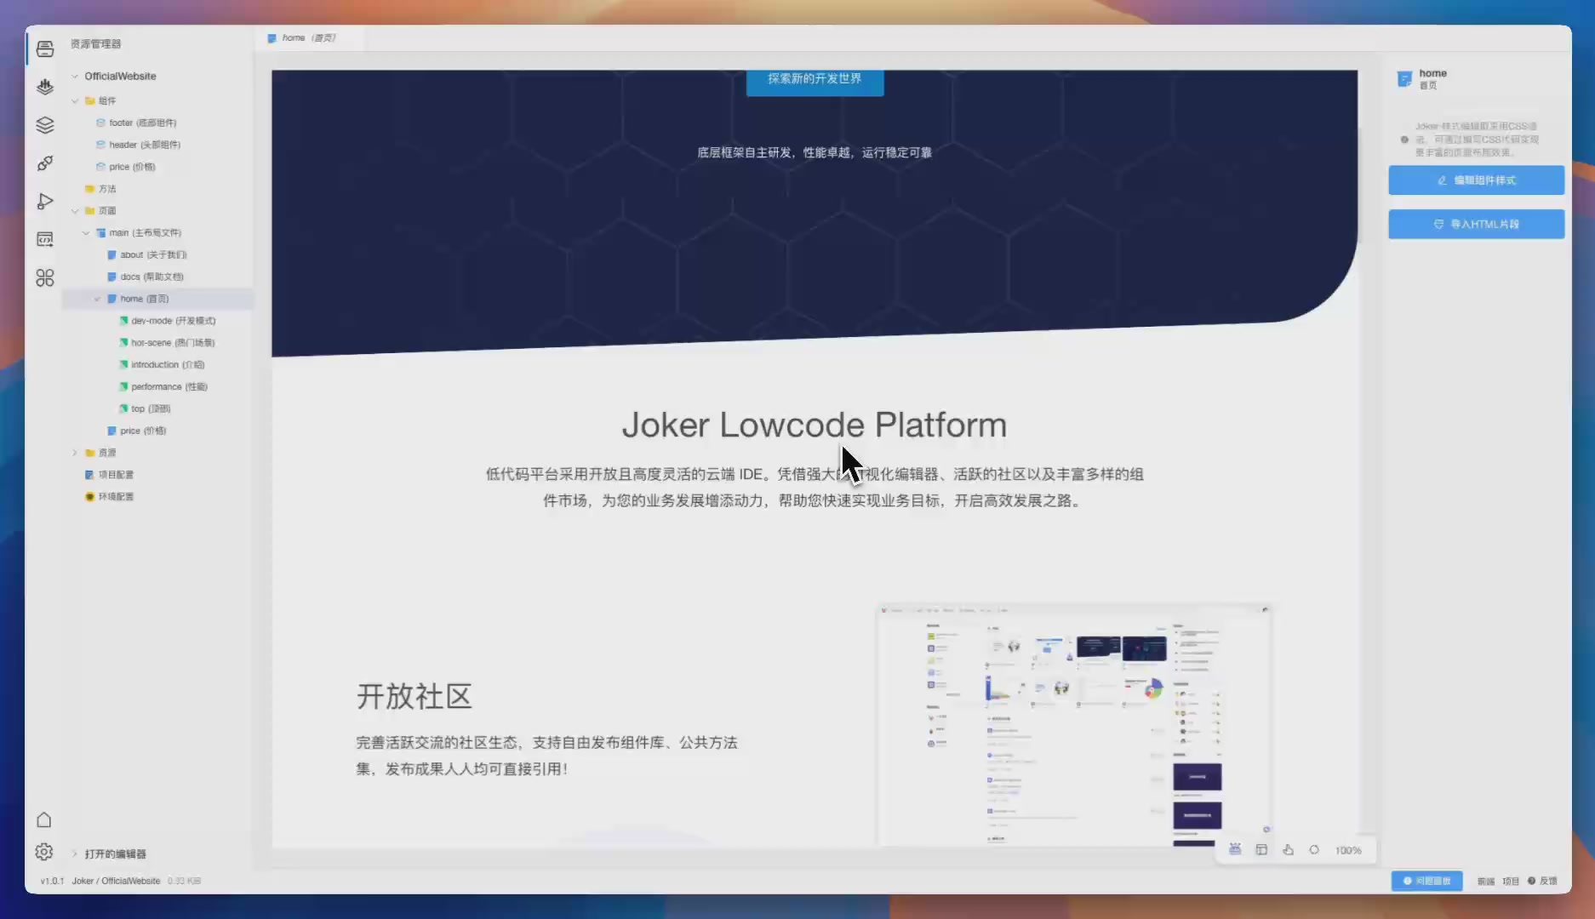Click the 项目 status bar item
1595x919 pixels.
click(x=1511, y=881)
